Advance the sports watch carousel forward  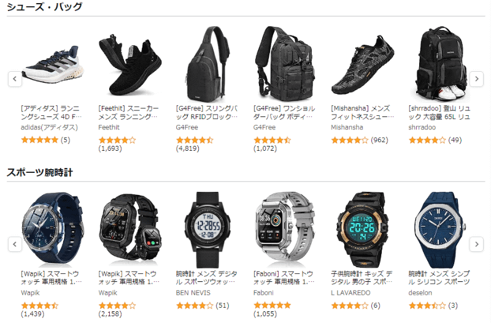click(x=476, y=244)
